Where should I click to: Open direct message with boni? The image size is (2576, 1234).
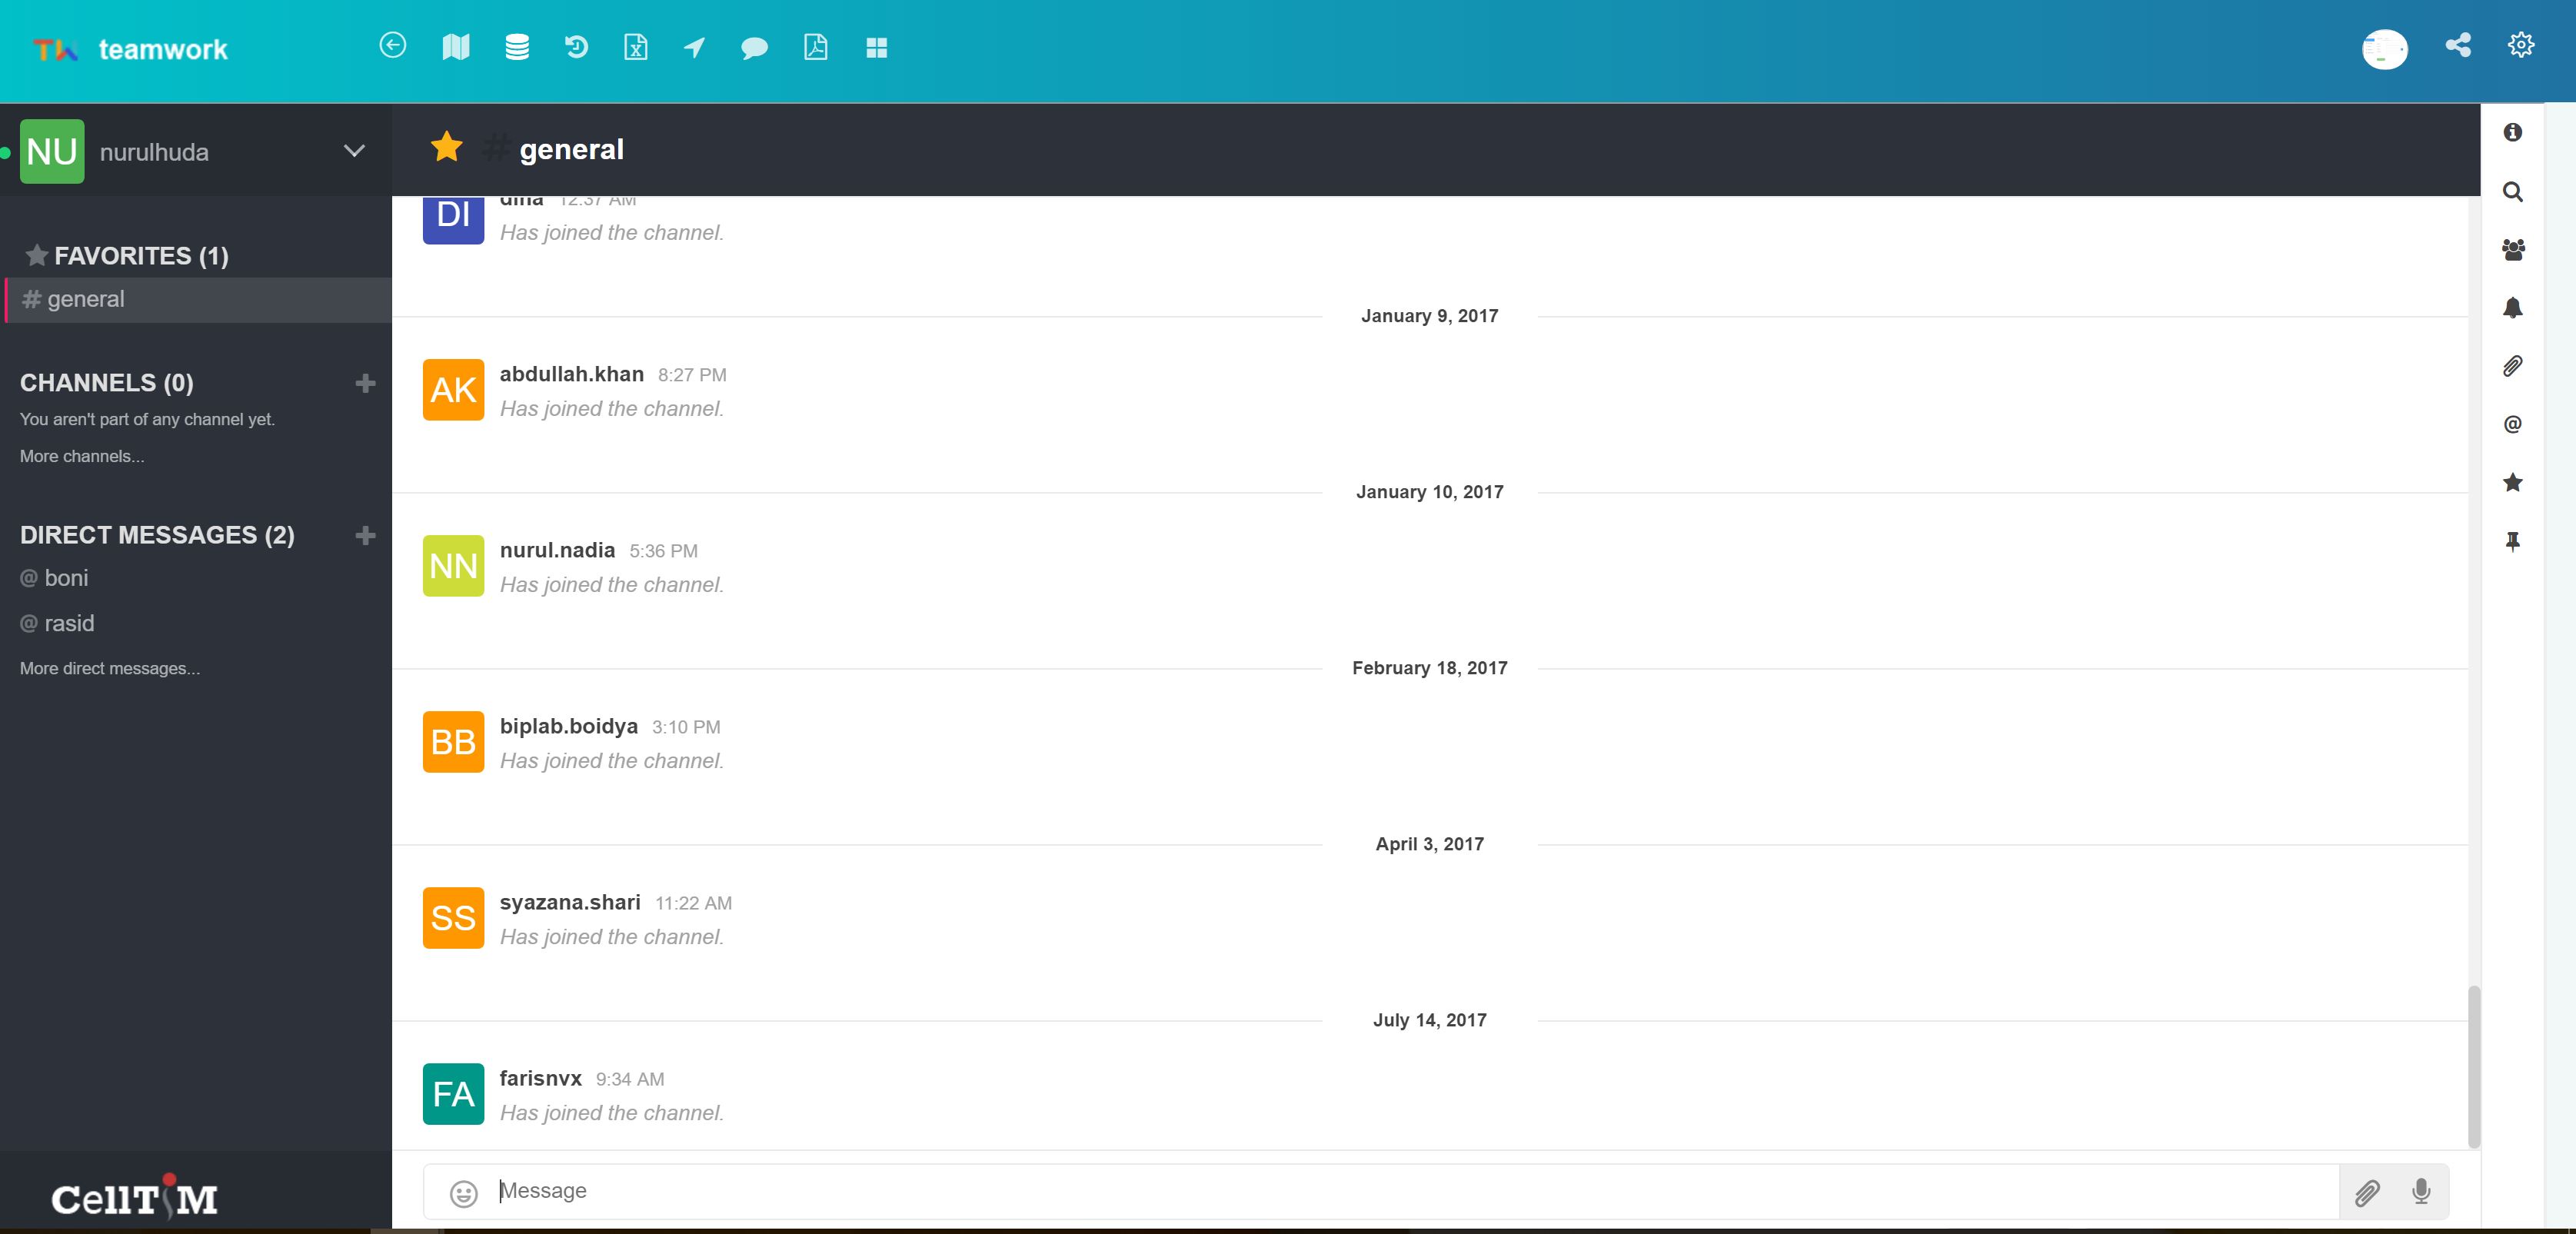pyautogui.click(x=66, y=578)
